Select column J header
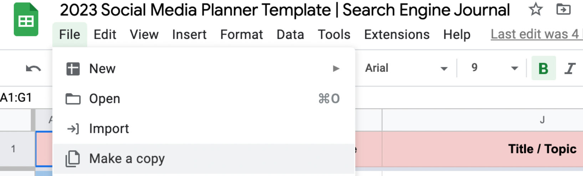The height and width of the screenshot is (176, 583). pos(482,120)
